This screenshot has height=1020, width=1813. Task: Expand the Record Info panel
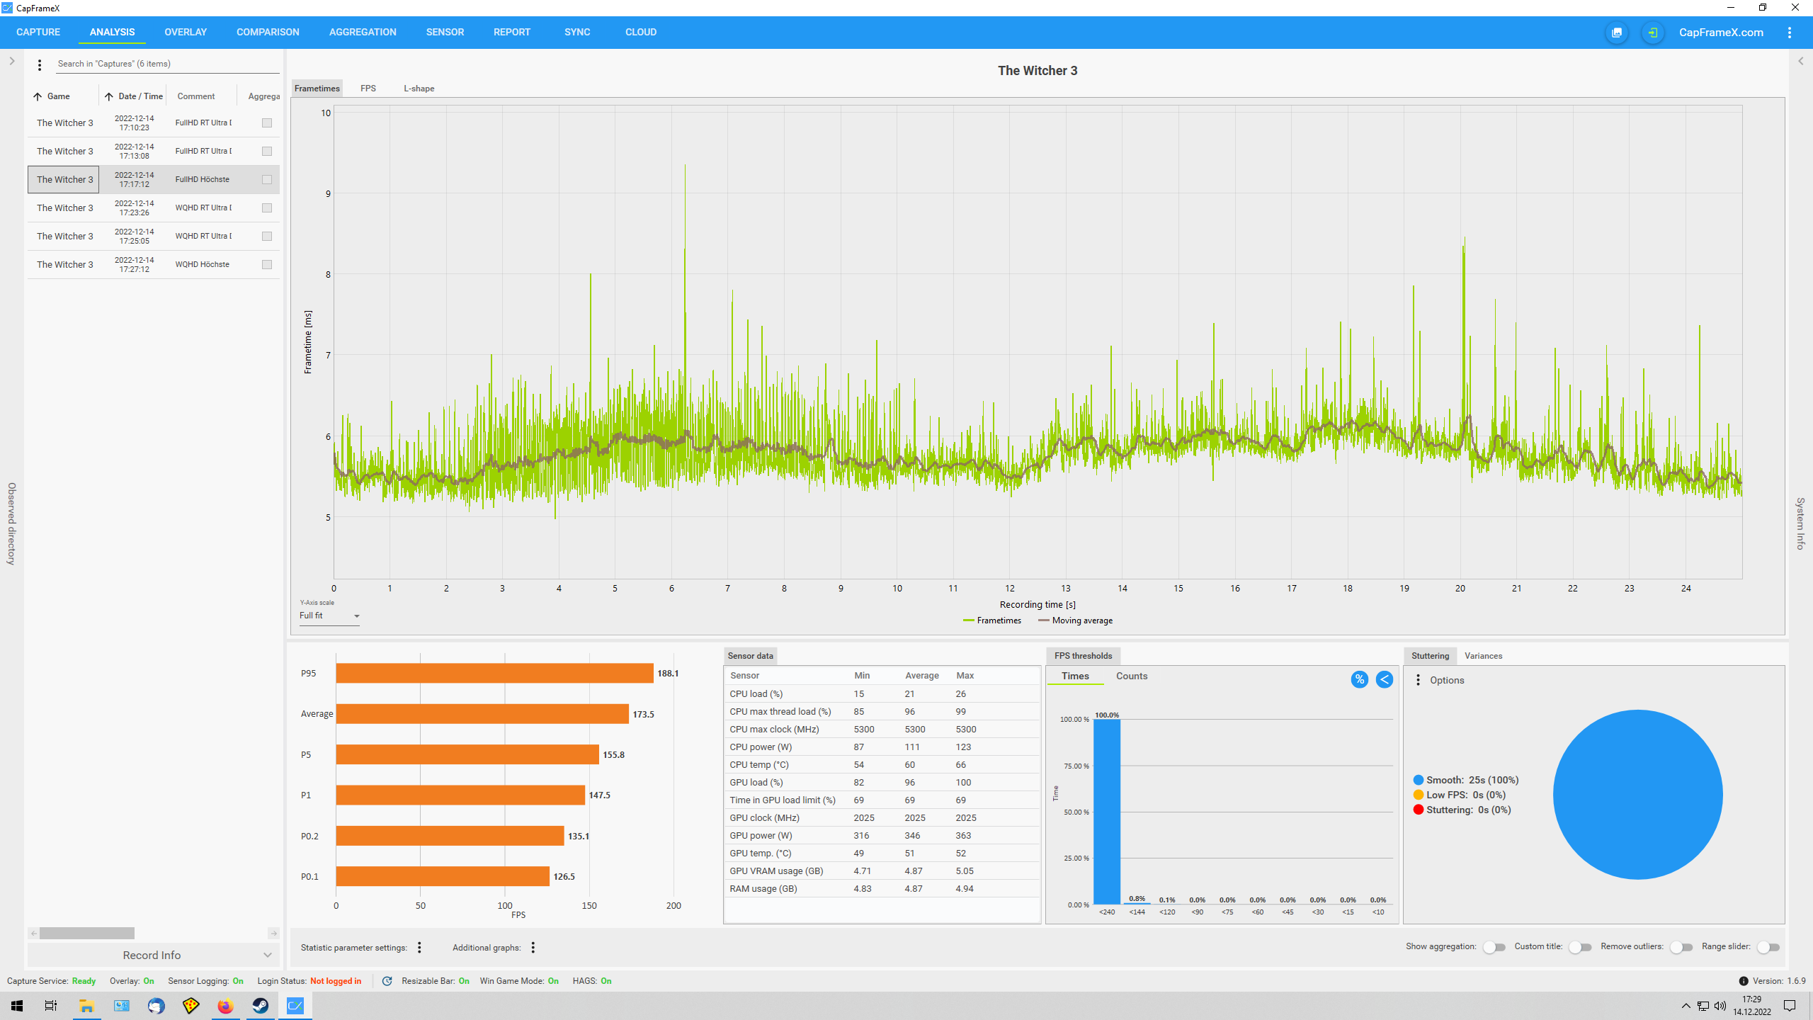(153, 956)
